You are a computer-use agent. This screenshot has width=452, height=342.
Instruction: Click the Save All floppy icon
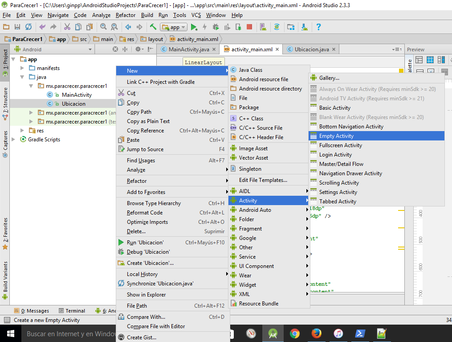pos(17,27)
